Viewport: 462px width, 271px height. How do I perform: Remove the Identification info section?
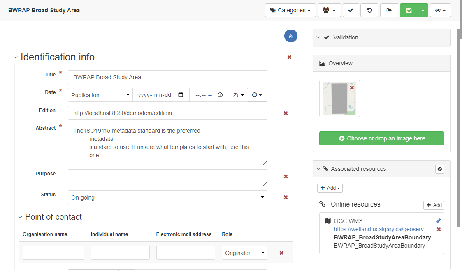(289, 57)
